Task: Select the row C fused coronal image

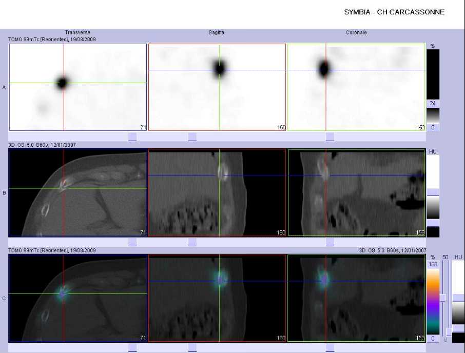Action: tap(357, 298)
